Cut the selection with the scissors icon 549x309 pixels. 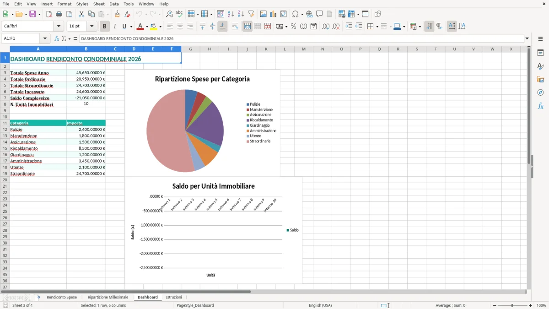pyautogui.click(x=81, y=14)
